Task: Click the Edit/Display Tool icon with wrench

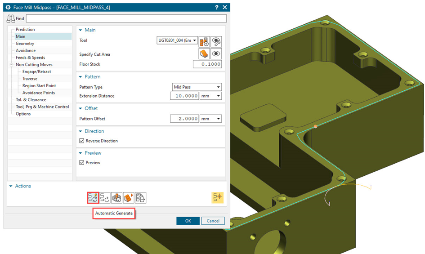Action: point(216,41)
